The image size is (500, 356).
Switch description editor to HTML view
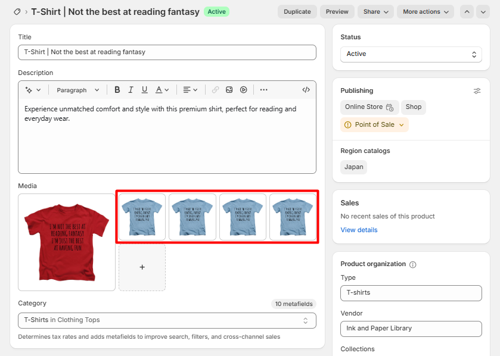pyautogui.click(x=306, y=90)
